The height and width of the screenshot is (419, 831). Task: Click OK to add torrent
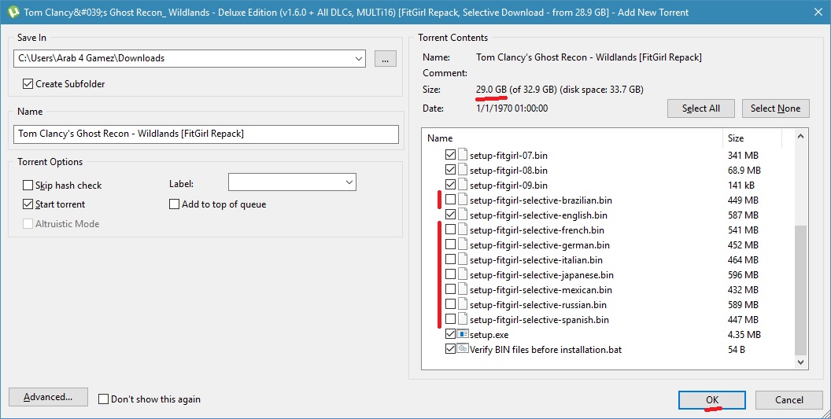[x=711, y=400]
